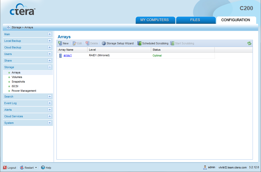Sort by Status column header

(183, 50)
